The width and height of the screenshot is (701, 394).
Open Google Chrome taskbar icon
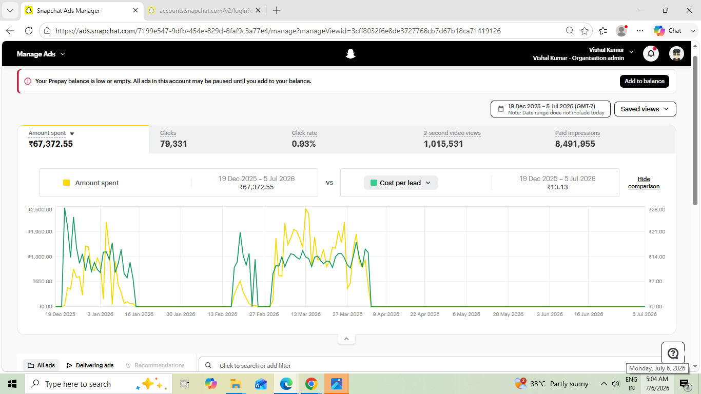[311, 384]
